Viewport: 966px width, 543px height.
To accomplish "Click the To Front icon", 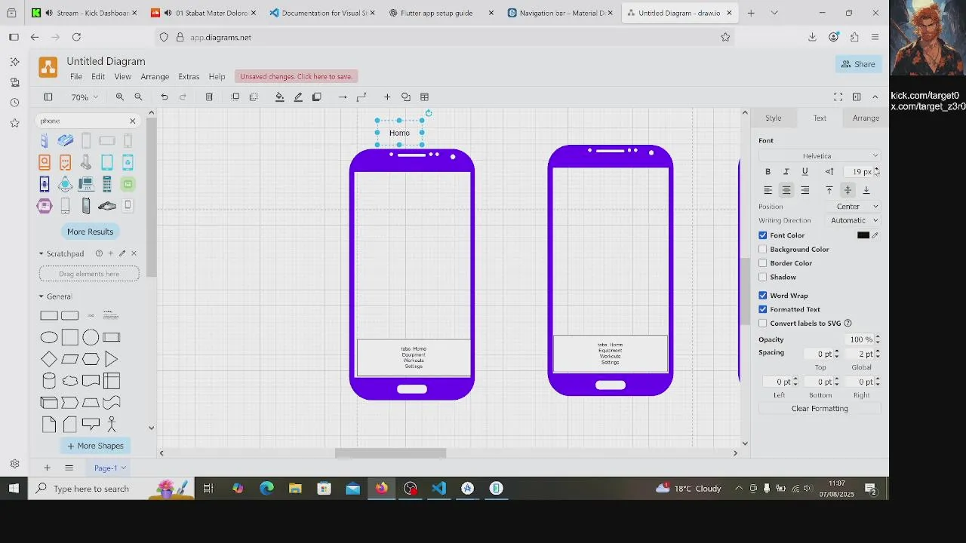I will (x=235, y=97).
